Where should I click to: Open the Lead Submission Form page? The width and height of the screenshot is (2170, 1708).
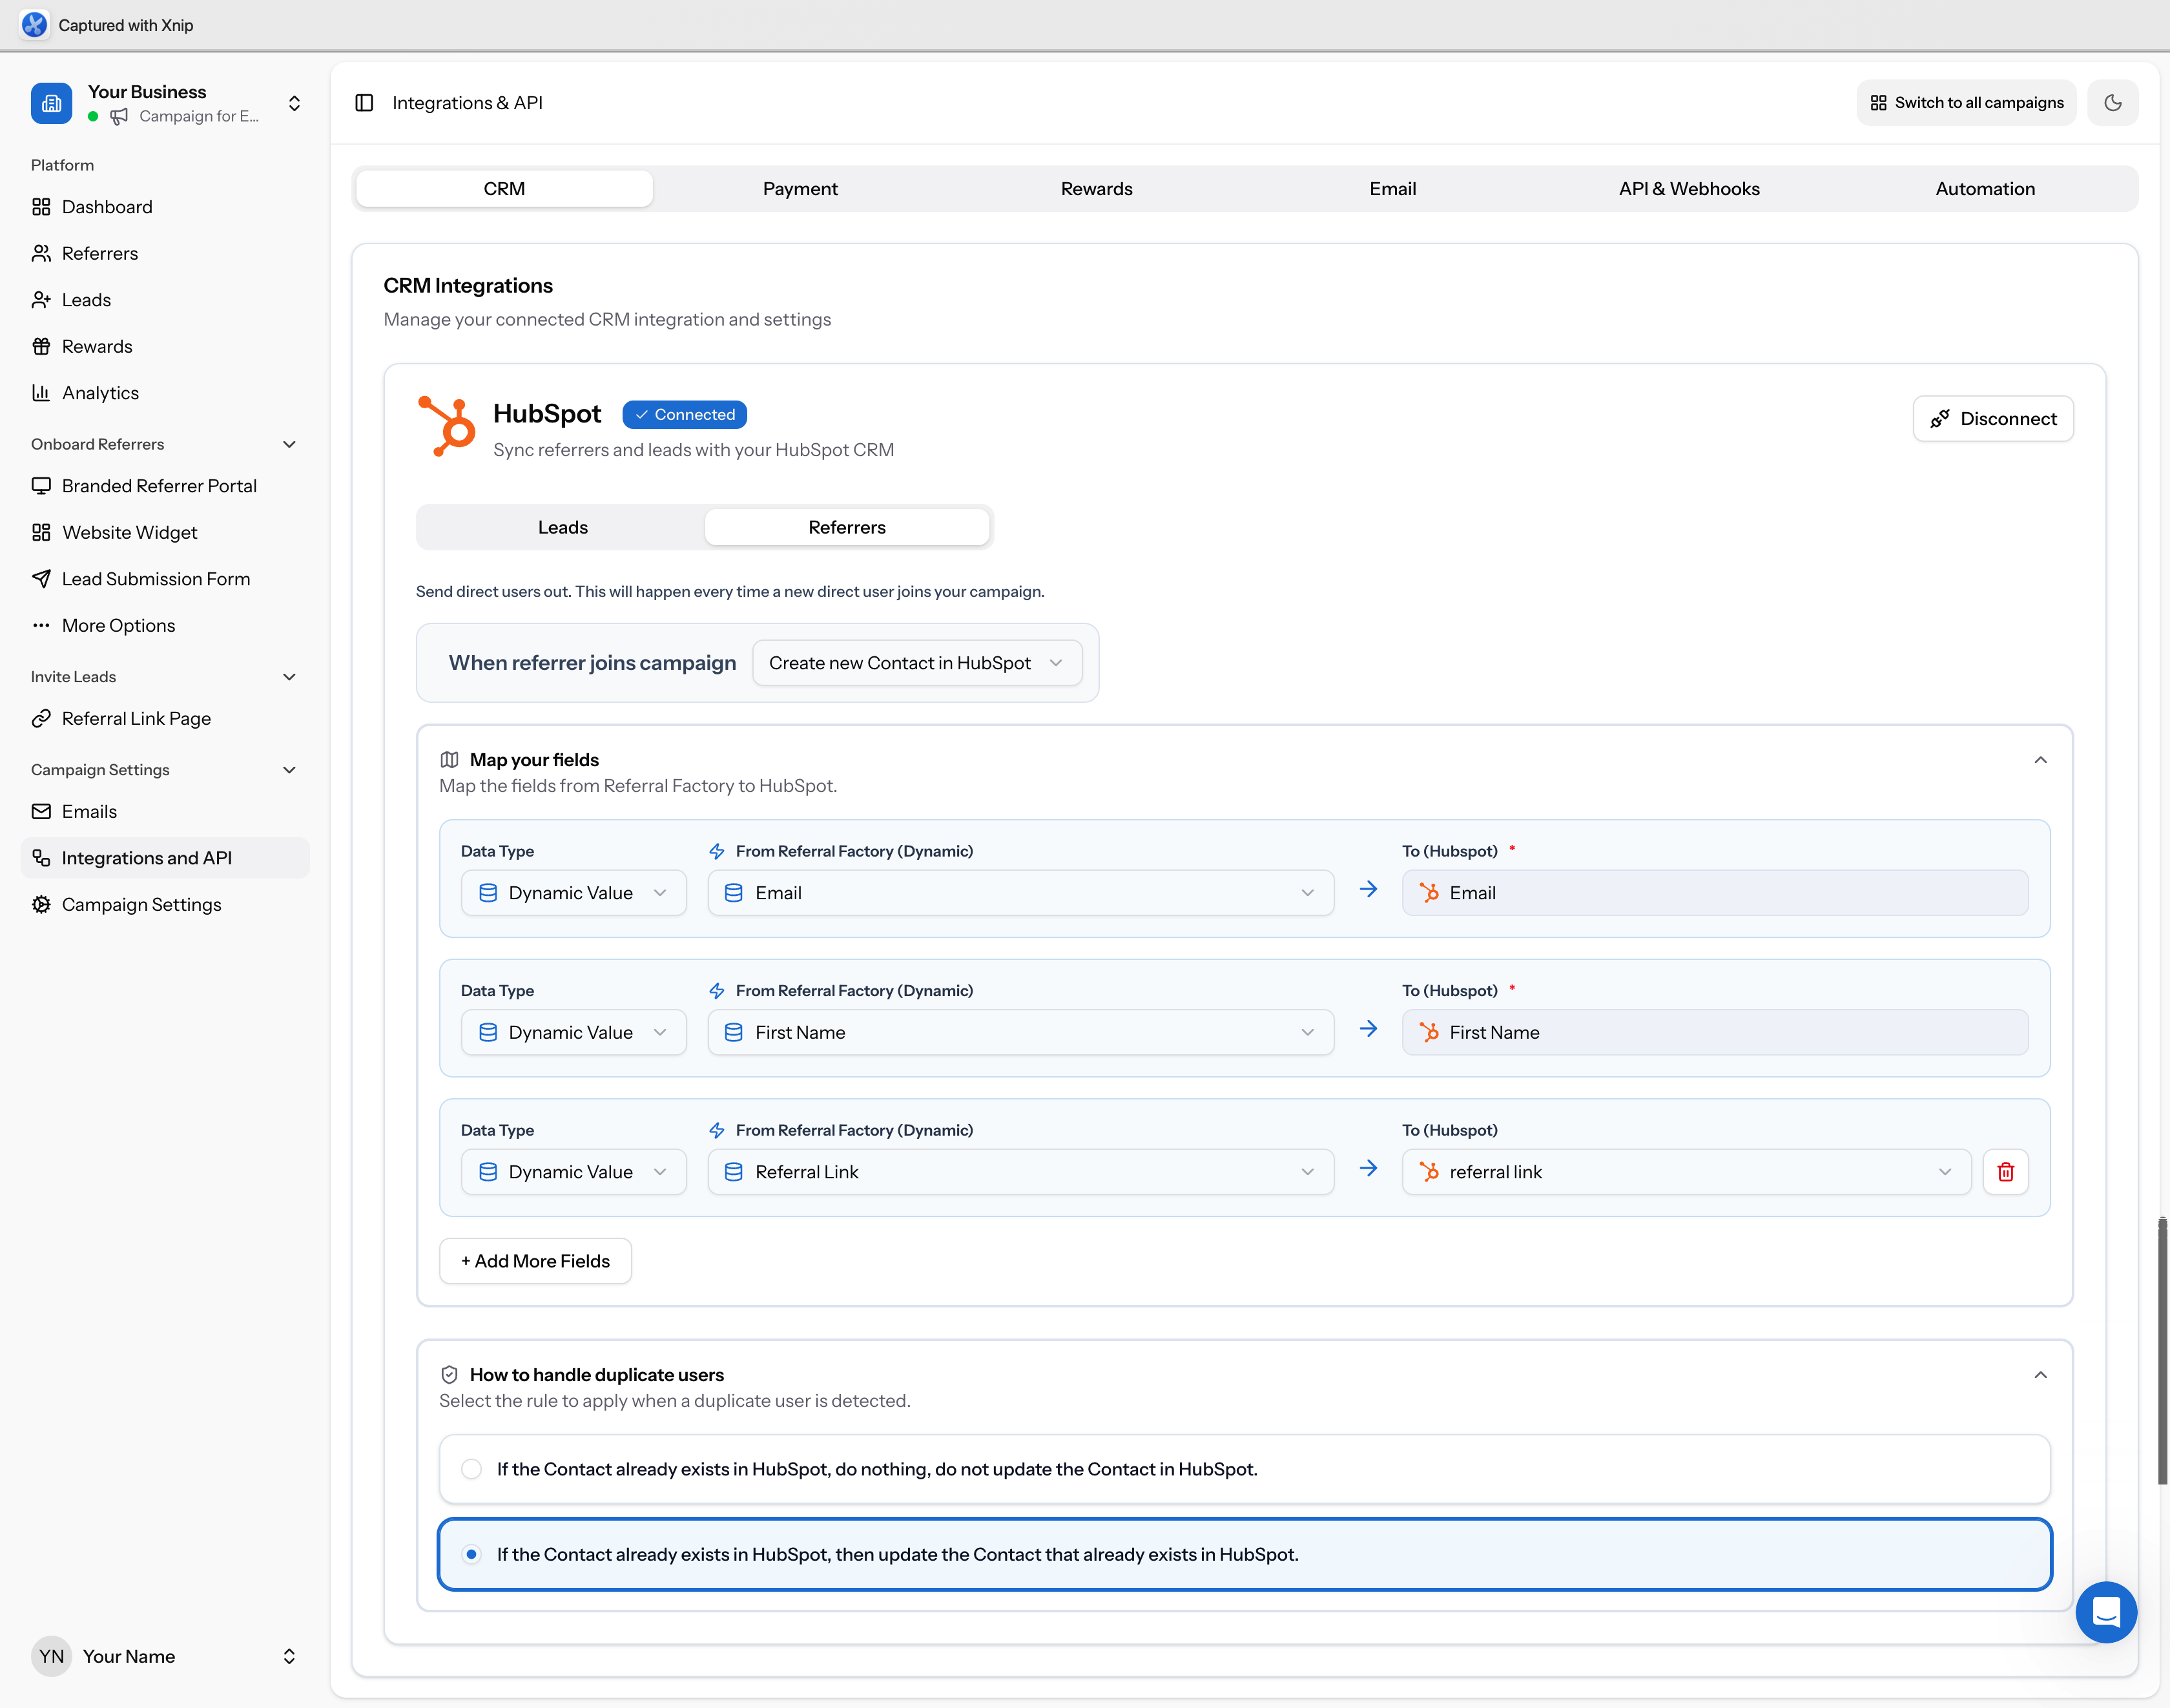click(155, 578)
